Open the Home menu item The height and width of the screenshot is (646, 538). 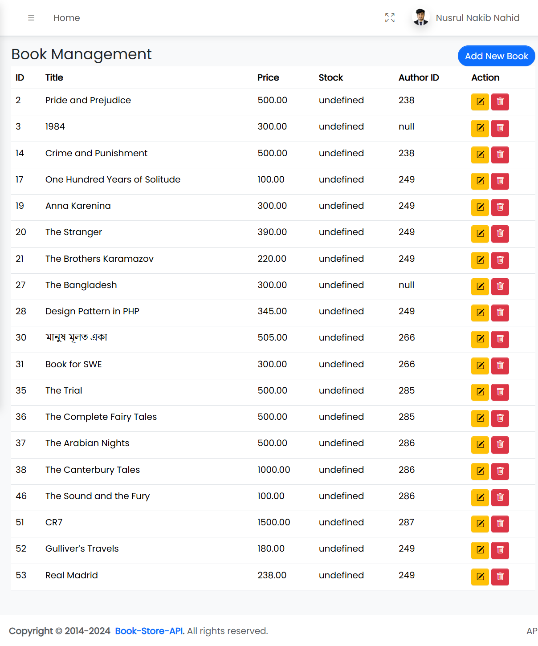(x=66, y=18)
